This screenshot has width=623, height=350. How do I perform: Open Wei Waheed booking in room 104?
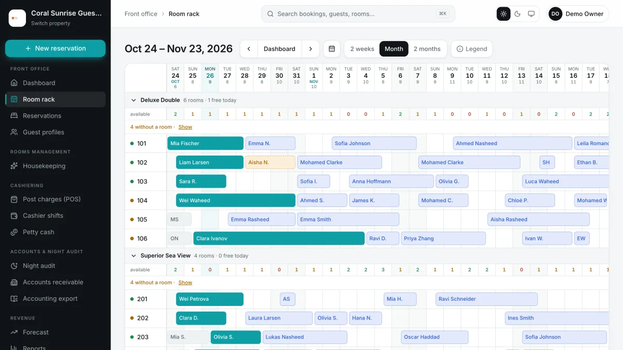pyautogui.click(x=236, y=200)
